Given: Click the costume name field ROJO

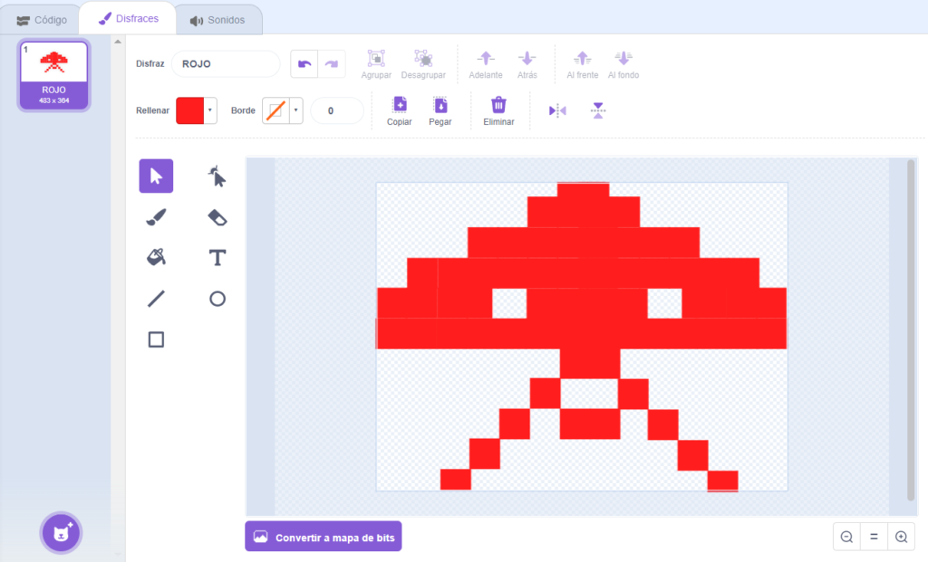Looking at the screenshot, I should click(x=226, y=64).
